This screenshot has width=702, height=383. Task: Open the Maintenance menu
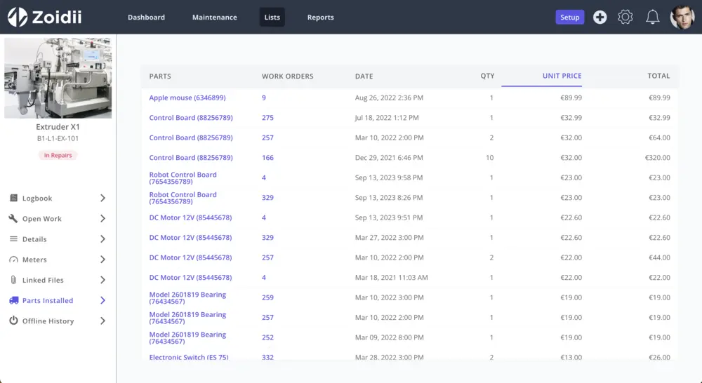[214, 17]
